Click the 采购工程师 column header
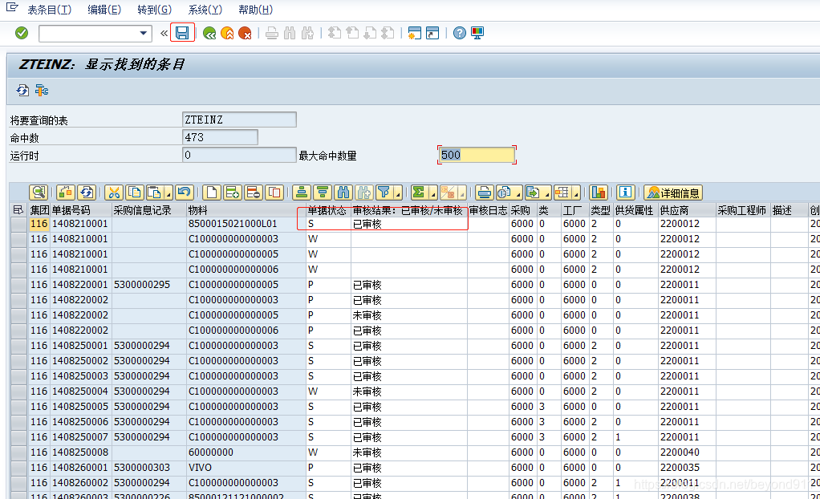The width and height of the screenshot is (820, 499). [743, 210]
